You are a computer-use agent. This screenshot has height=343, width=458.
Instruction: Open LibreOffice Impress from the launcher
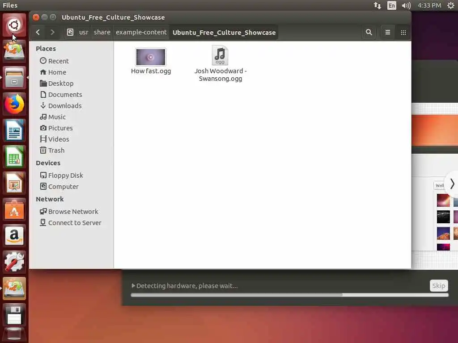tap(14, 183)
